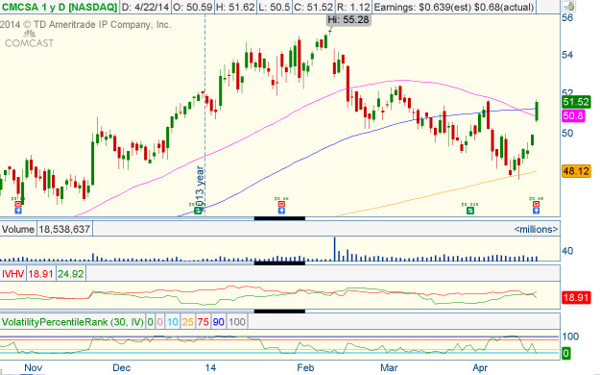Click red conference call icon in November
This screenshot has height=375, width=600.
point(18,204)
